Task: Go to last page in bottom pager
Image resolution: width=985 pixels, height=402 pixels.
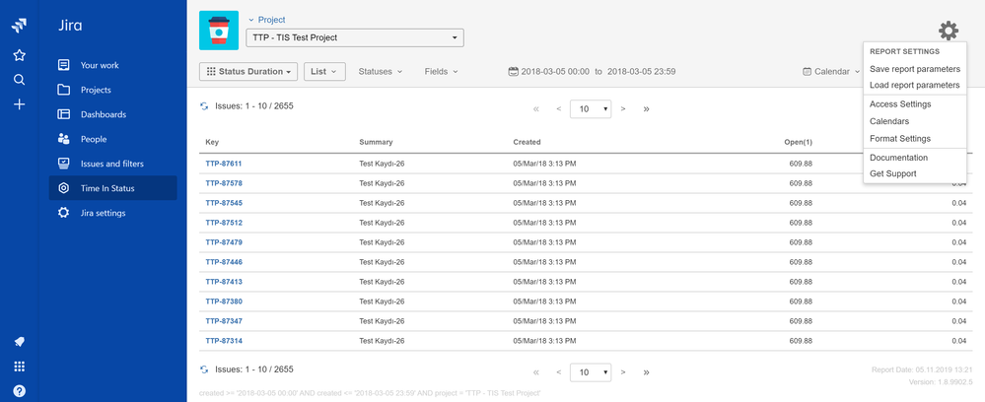Action: tap(647, 371)
